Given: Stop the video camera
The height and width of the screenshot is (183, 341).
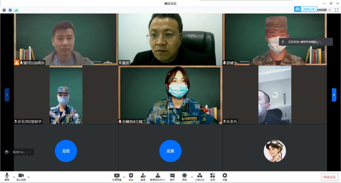Looking at the screenshot, I should point(21,176).
